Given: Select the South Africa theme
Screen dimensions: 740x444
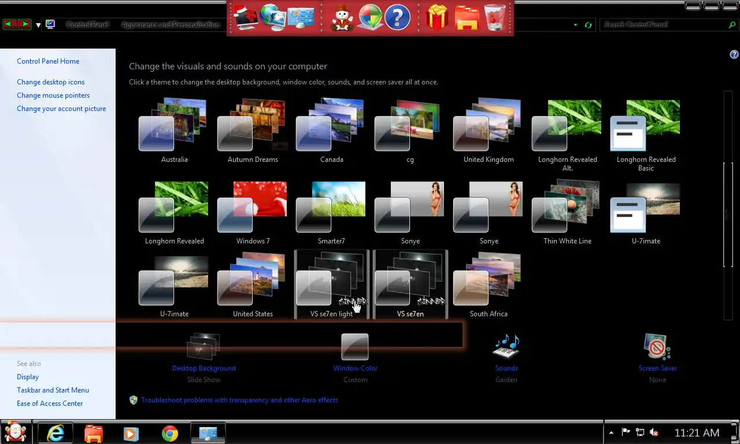Looking at the screenshot, I should [489, 286].
